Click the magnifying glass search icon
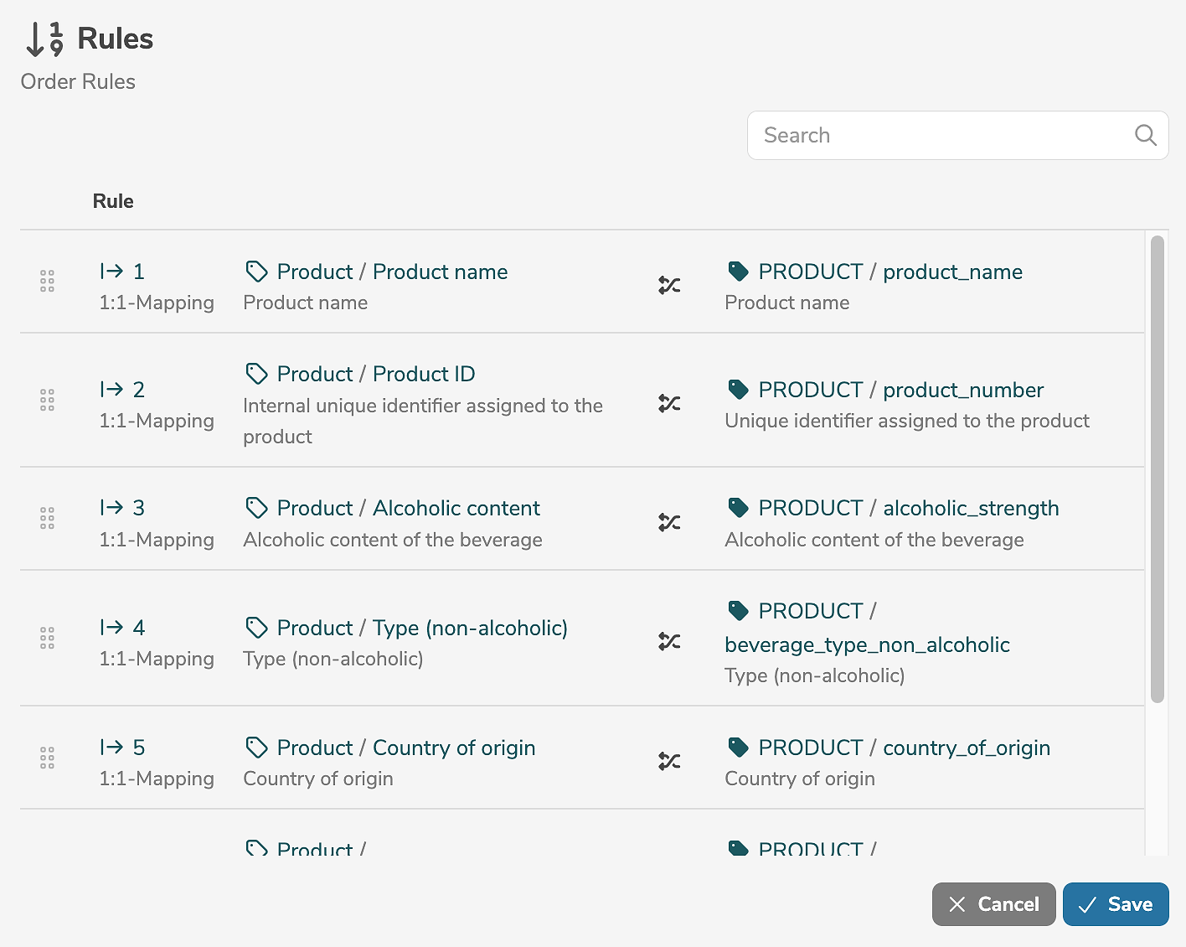Screen dimensions: 1186x947 tap(1145, 135)
